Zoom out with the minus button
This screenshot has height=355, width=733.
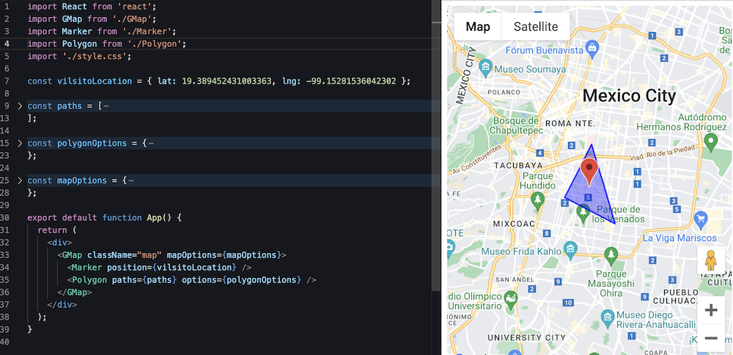[710, 337]
